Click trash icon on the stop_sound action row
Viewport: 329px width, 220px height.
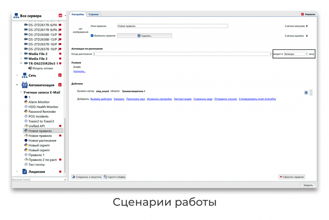(306, 92)
